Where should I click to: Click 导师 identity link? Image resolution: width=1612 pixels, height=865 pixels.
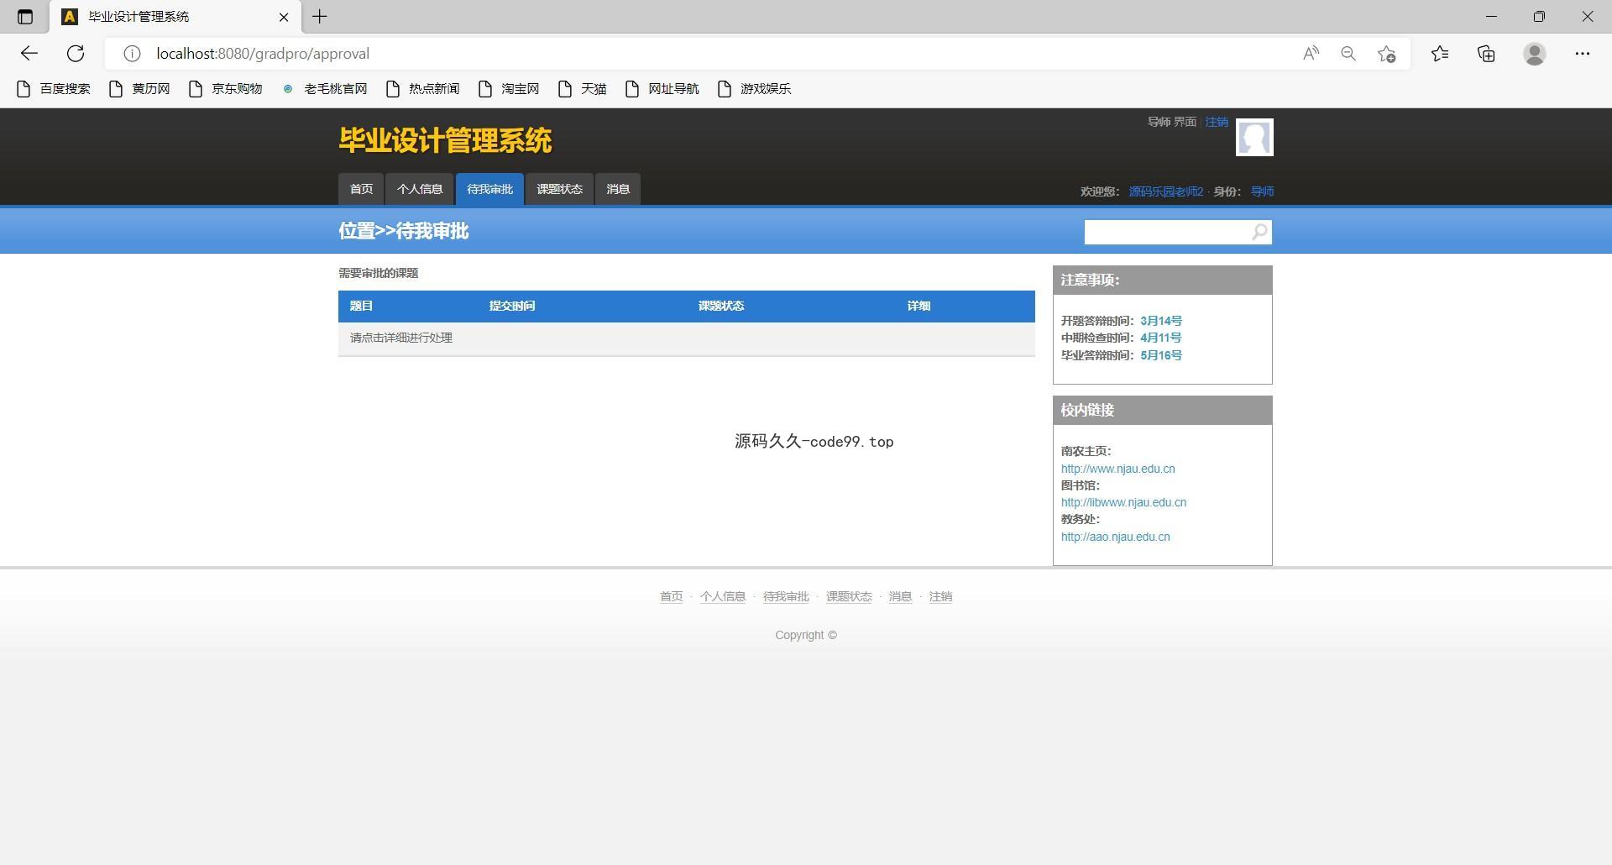coord(1262,191)
